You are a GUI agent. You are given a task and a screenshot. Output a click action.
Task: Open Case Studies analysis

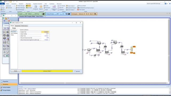pos(61,6)
